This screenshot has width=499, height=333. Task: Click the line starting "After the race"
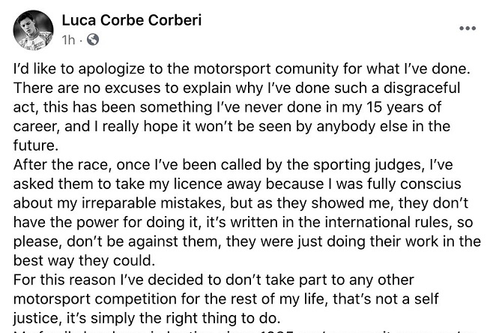[x=233, y=165]
